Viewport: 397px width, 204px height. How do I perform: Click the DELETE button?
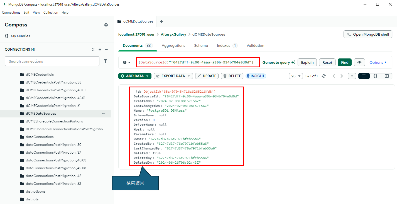click(232, 76)
